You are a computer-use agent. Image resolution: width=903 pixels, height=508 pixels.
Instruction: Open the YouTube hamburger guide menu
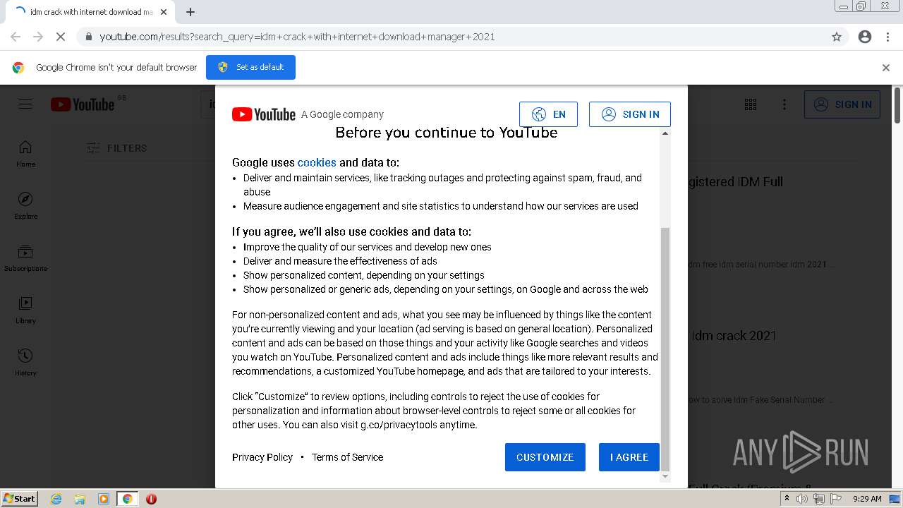point(25,104)
